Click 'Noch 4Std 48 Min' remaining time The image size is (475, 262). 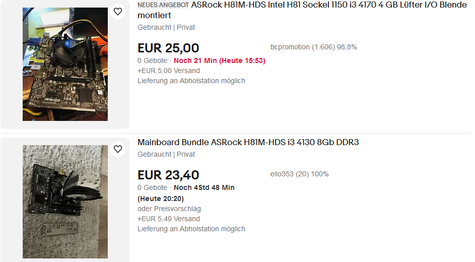[204, 187]
